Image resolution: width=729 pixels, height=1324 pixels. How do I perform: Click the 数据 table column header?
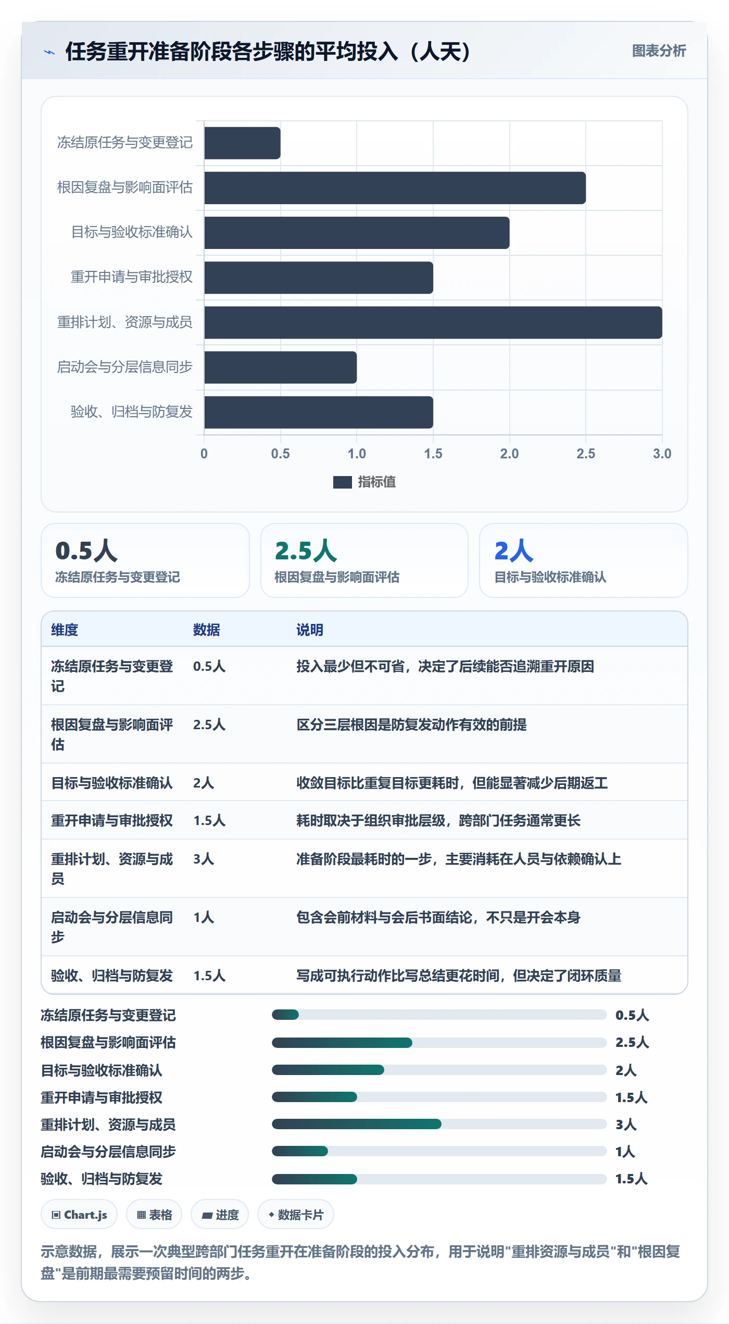tap(207, 630)
